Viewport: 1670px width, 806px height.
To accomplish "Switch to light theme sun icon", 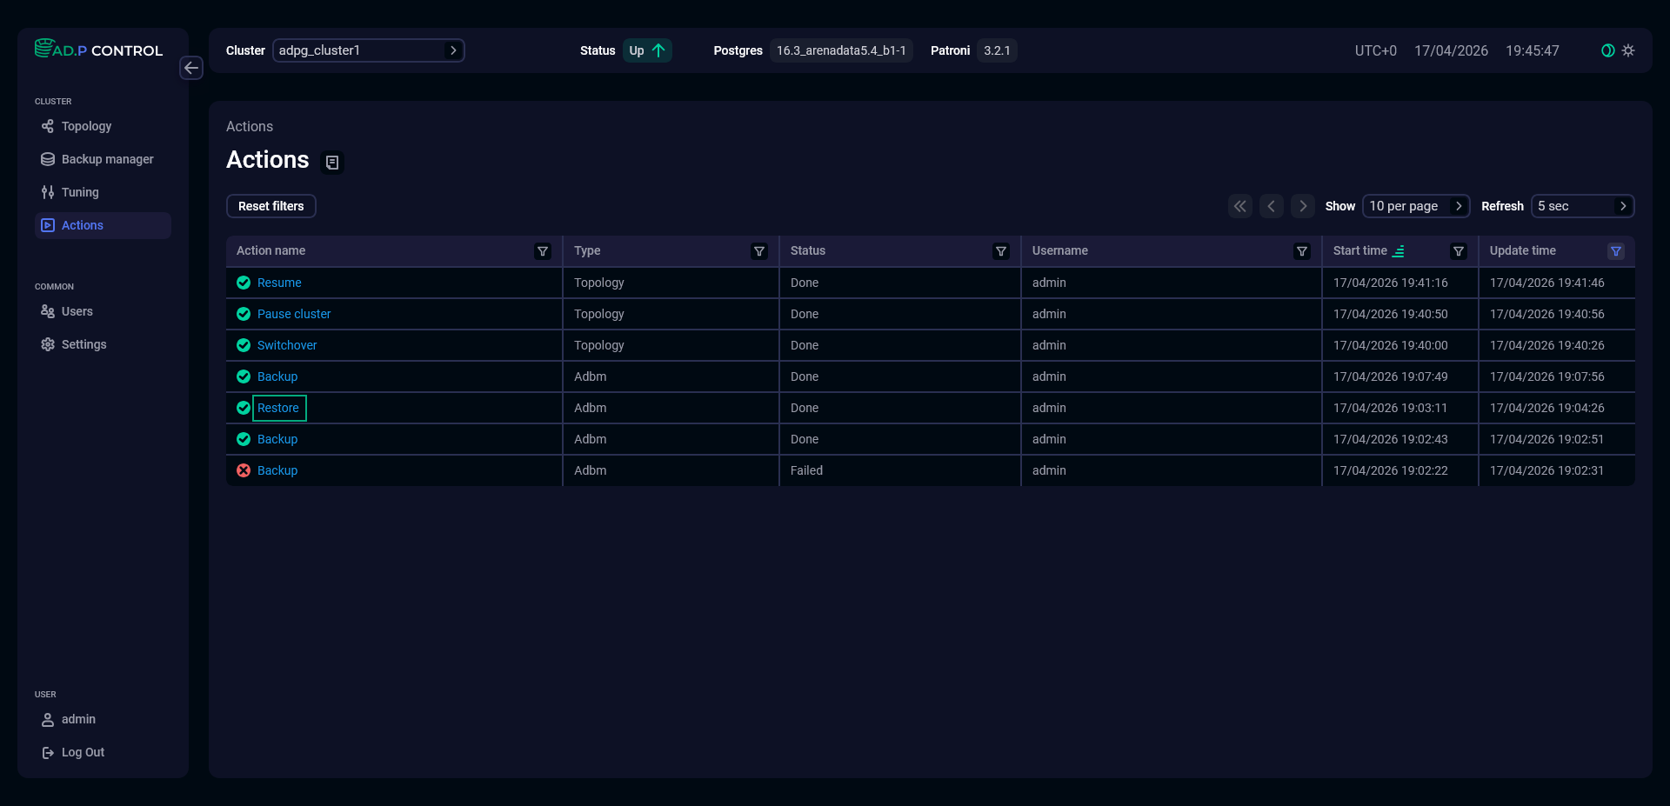I will [1628, 50].
